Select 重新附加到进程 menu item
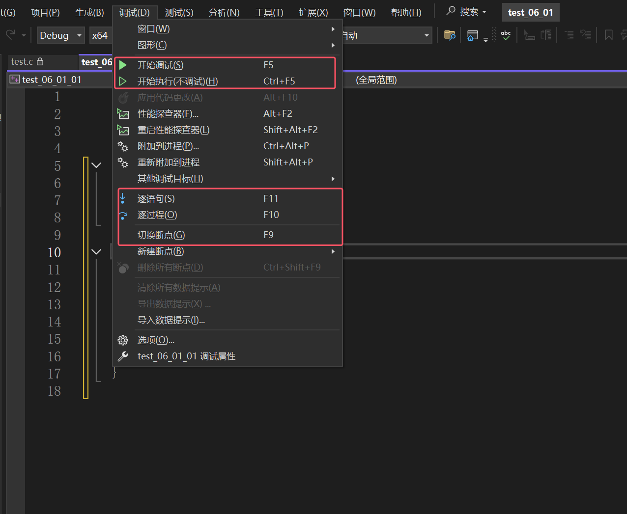 228,162
